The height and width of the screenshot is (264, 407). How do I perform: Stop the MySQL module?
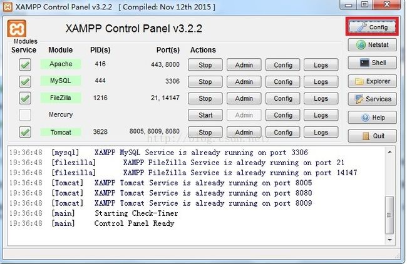click(205, 82)
